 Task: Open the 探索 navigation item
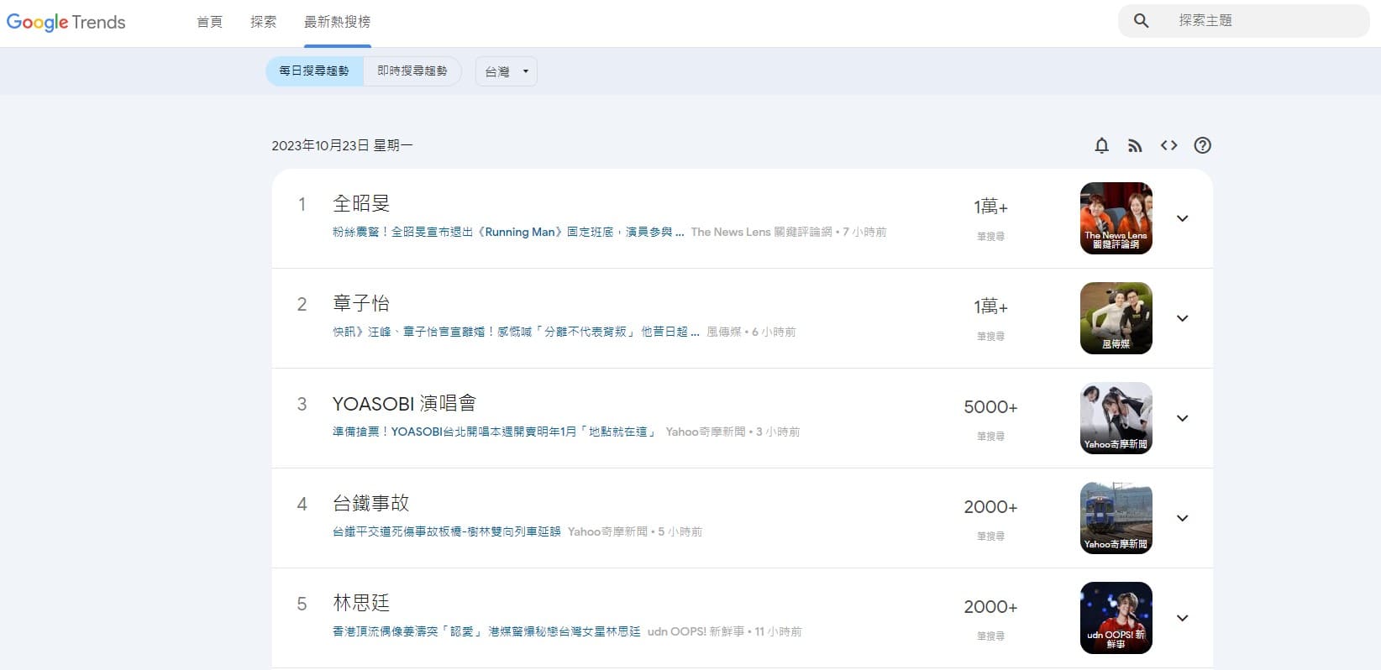263,22
